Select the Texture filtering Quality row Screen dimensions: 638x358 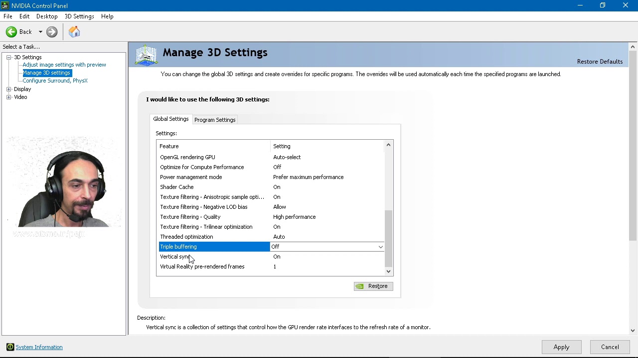272,217
